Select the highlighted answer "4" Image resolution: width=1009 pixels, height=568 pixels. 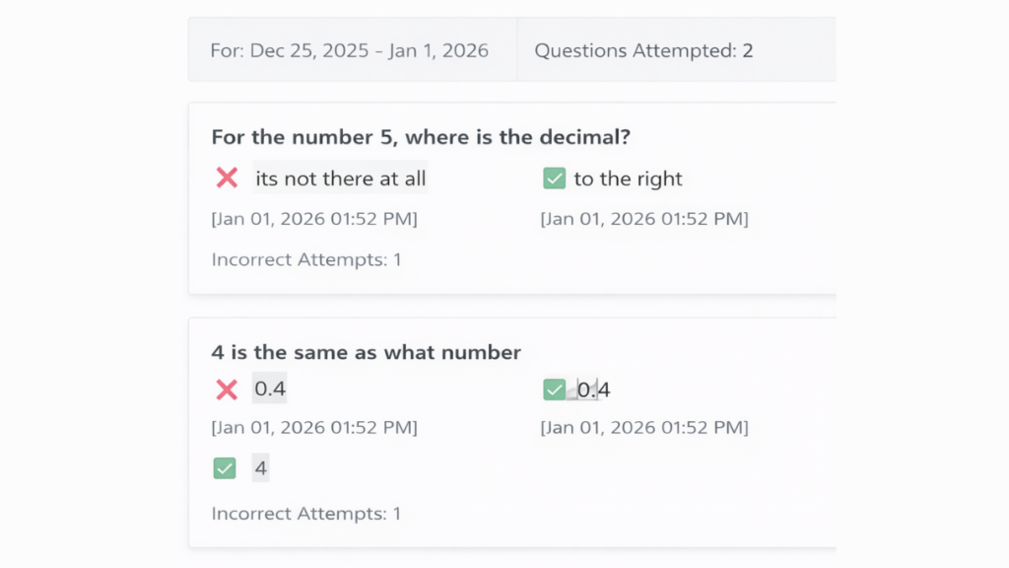[261, 468]
